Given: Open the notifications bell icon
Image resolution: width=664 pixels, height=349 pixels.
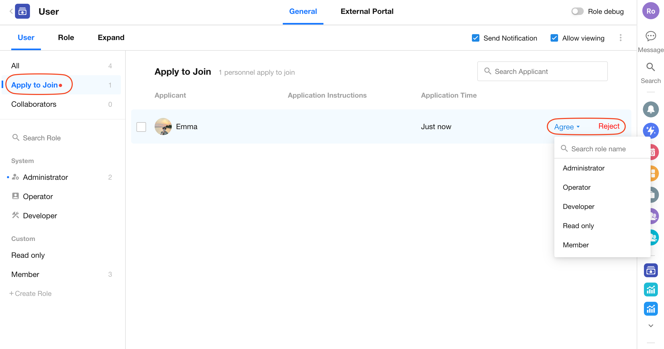Looking at the screenshot, I should click(650, 109).
